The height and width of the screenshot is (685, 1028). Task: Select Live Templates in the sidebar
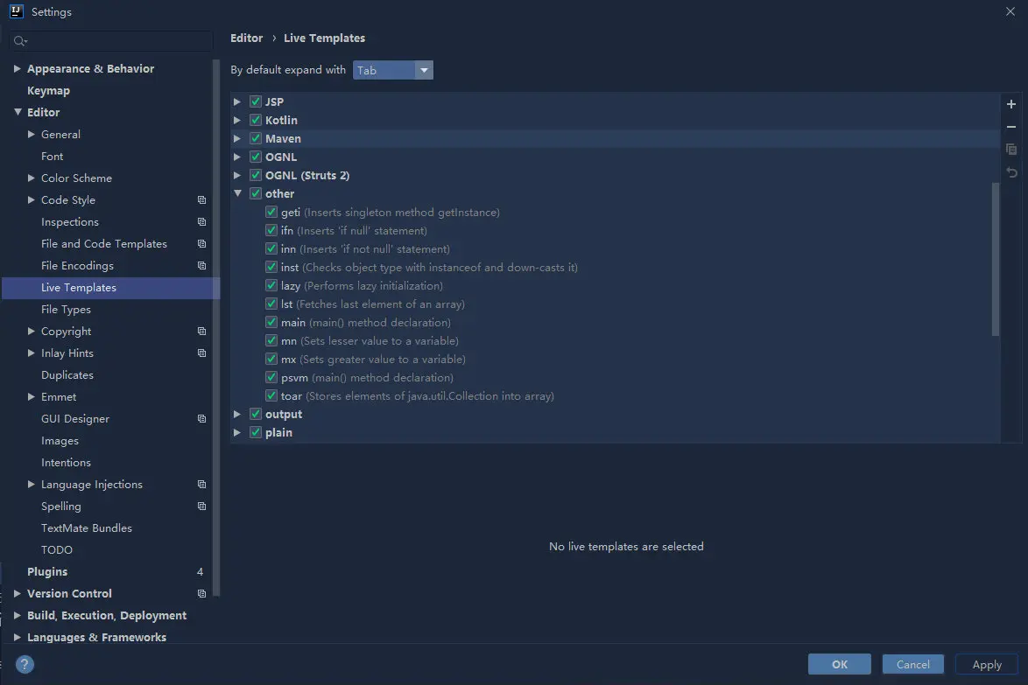click(79, 287)
